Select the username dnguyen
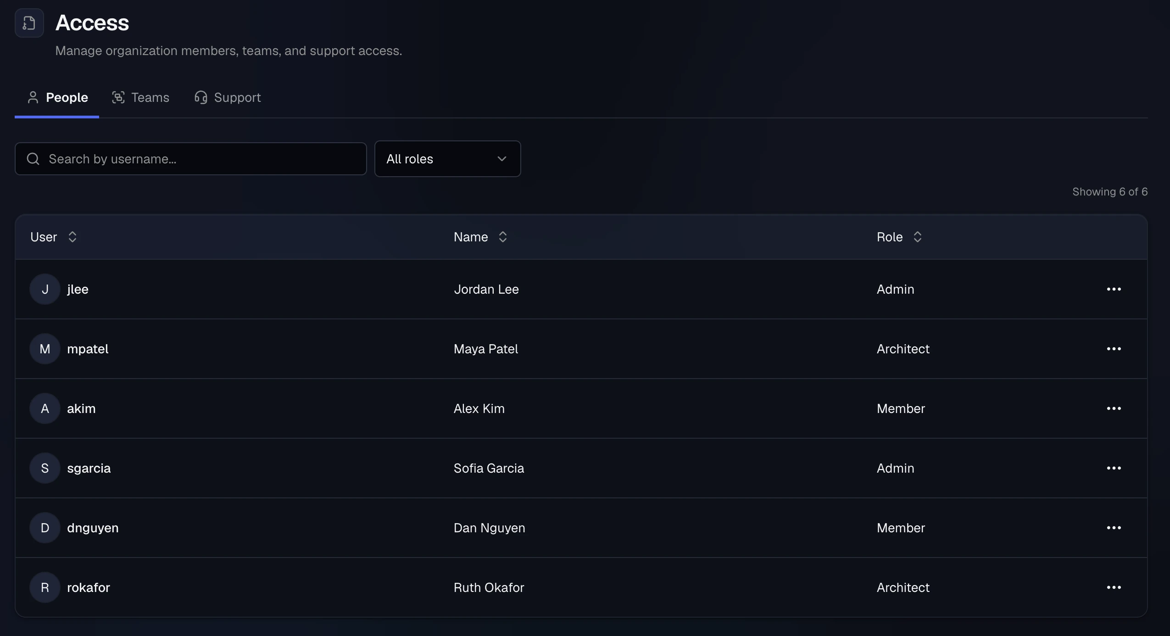The height and width of the screenshot is (636, 1170). 93,528
